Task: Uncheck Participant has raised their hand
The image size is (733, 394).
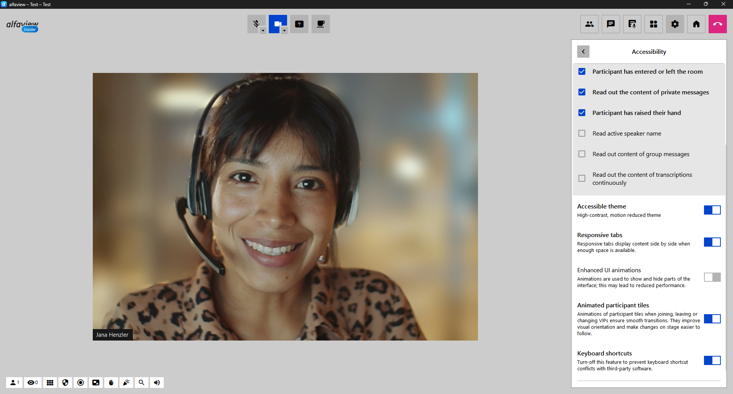Action: point(582,113)
